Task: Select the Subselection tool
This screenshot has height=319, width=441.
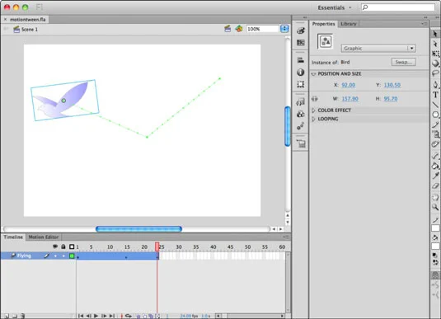Action: [435, 44]
